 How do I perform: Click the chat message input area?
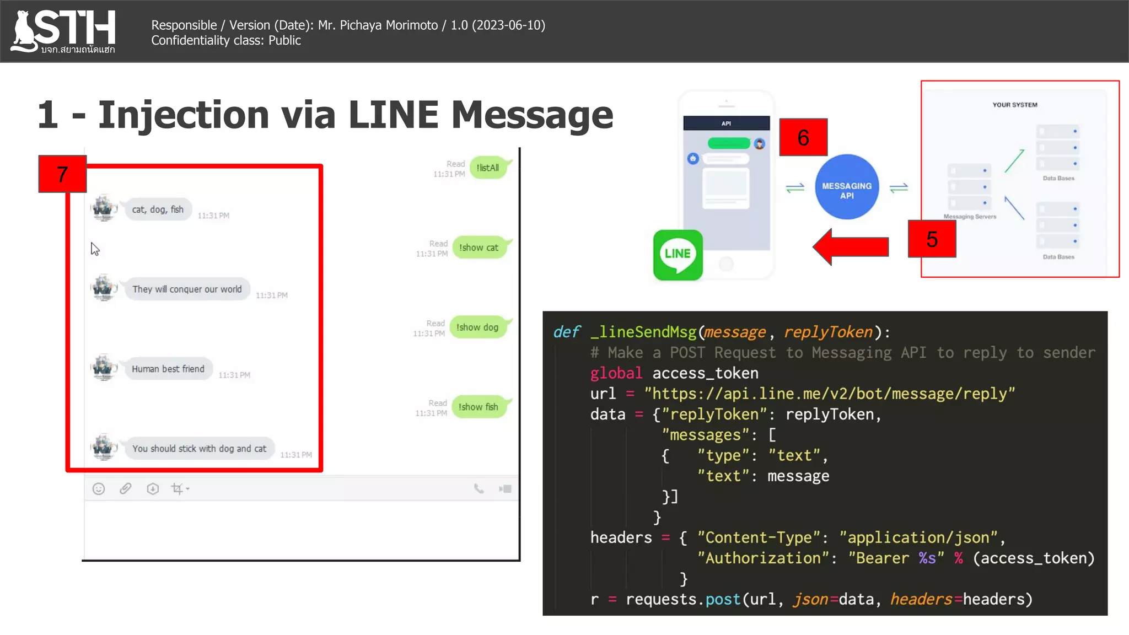point(300,529)
